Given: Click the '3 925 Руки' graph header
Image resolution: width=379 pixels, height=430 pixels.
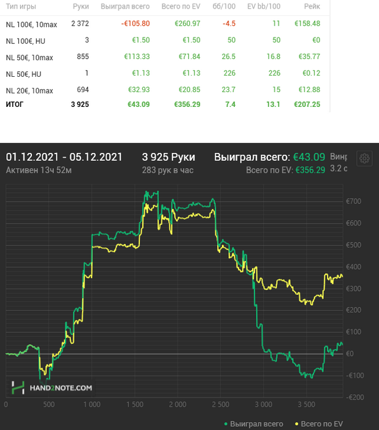Looking at the screenshot, I should (169, 157).
